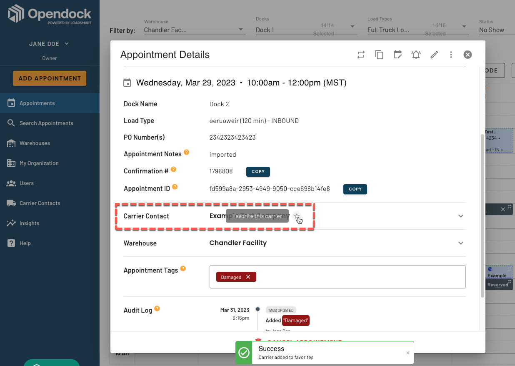Copy the Confirmation number
The image size is (515, 366).
point(258,171)
